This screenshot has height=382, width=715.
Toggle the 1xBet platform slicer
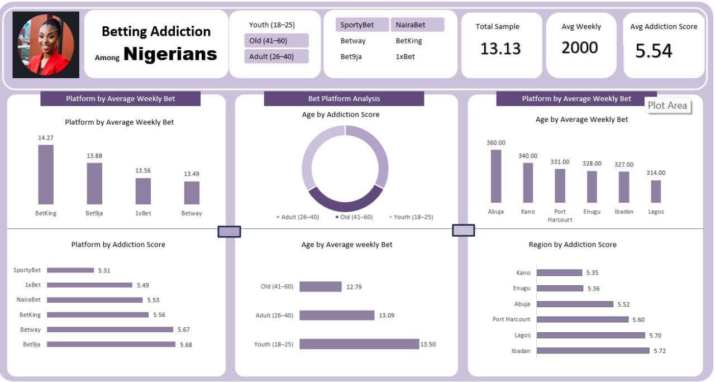[417, 56]
